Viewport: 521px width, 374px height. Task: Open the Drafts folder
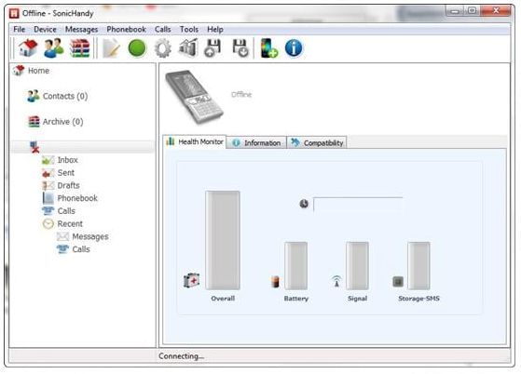click(68, 185)
